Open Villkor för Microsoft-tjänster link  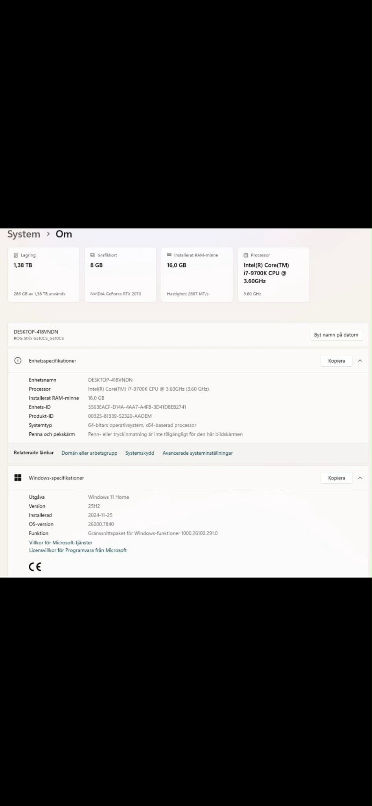pos(61,542)
